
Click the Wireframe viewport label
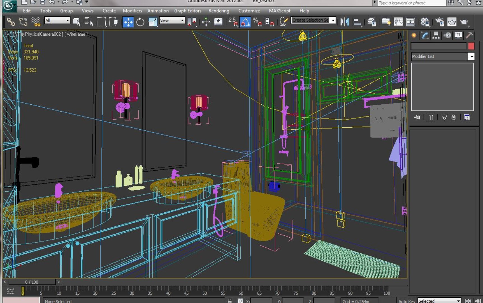tap(76, 34)
